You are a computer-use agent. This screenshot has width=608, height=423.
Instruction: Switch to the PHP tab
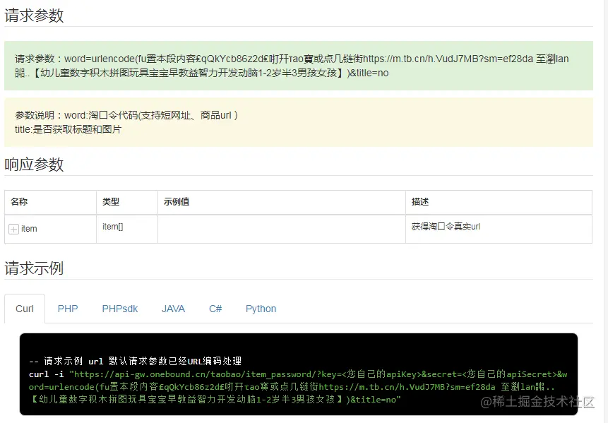point(68,309)
